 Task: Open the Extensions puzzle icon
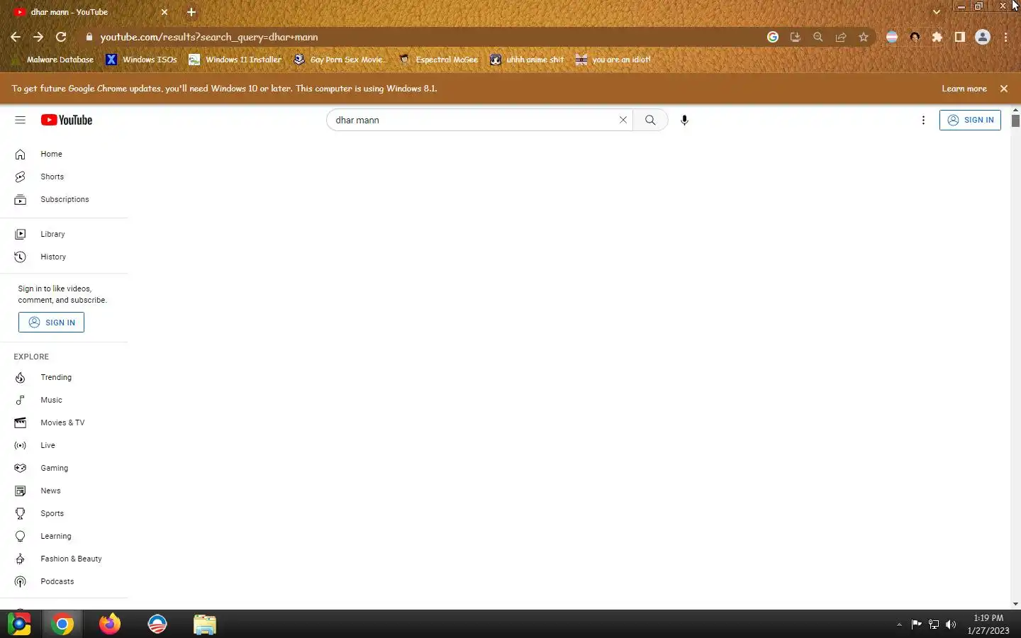937,37
